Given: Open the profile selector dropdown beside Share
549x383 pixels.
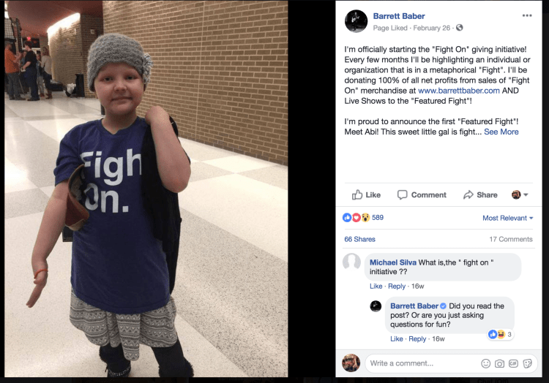Looking at the screenshot, I should pos(520,194).
